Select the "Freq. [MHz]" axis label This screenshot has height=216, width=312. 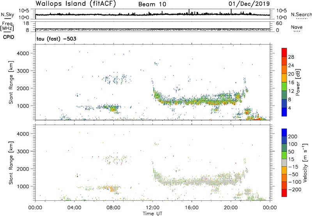(x=7, y=27)
